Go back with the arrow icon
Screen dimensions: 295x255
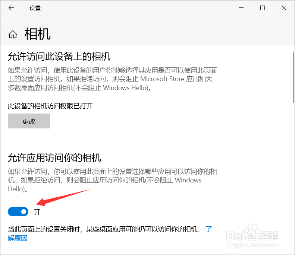12,8
